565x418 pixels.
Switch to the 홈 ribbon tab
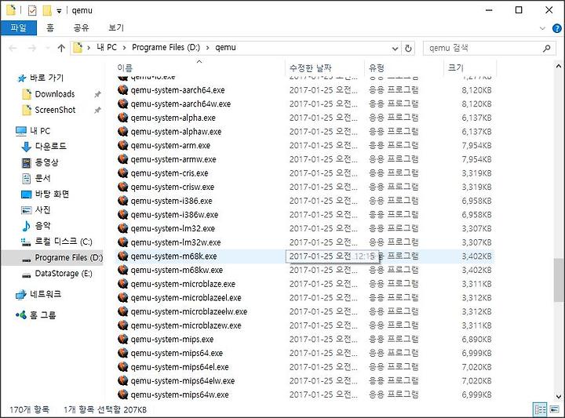tap(50, 27)
